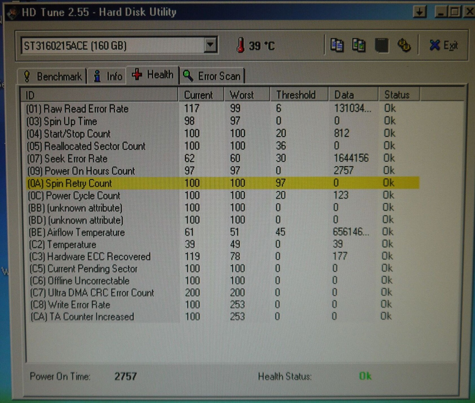Select the Start/Stop Count row
Image resolution: width=475 pixels, height=403 pixels.
pos(222,133)
